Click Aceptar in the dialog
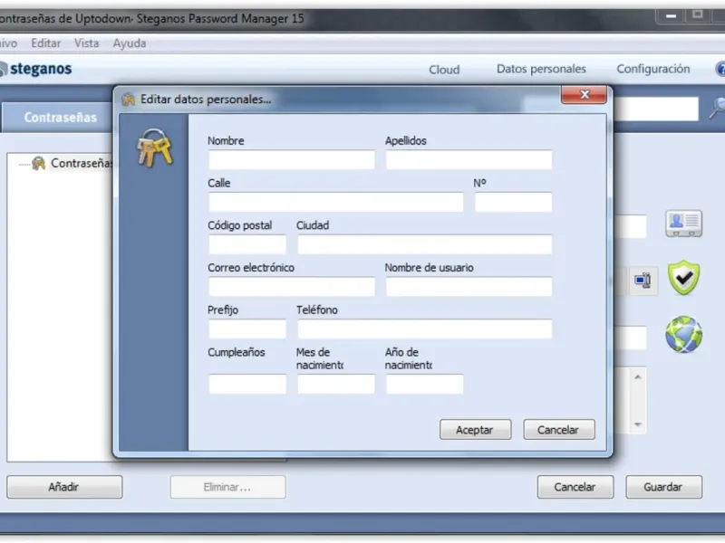The image size is (725, 543). (475, 430)
